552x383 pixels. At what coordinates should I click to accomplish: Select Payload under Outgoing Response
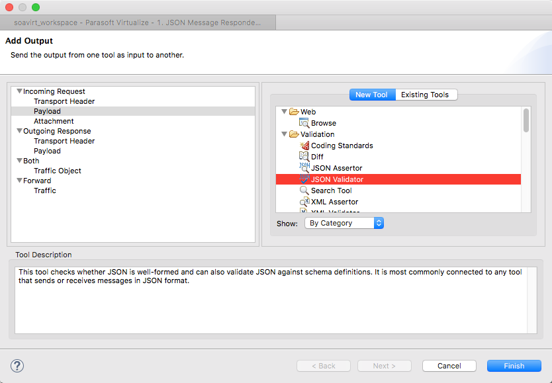coord(47,151)
